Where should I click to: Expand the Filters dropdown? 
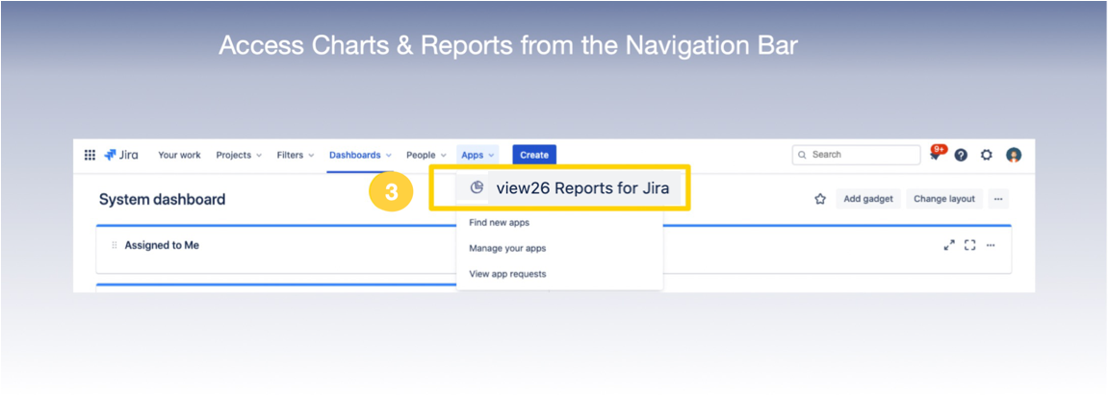(x=296, y=155)
